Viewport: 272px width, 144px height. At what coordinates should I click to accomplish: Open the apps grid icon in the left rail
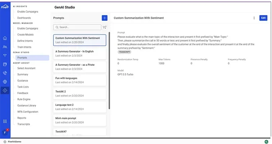5,121
